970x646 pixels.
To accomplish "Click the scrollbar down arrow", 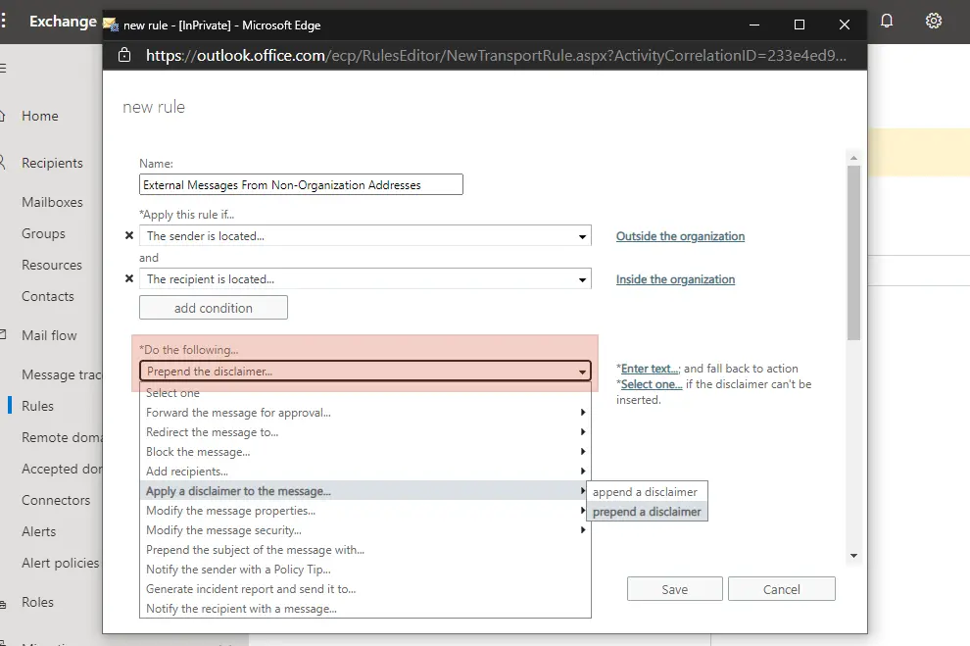I will (853, 556).
